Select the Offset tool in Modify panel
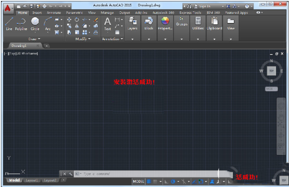 tap(96, 33)
